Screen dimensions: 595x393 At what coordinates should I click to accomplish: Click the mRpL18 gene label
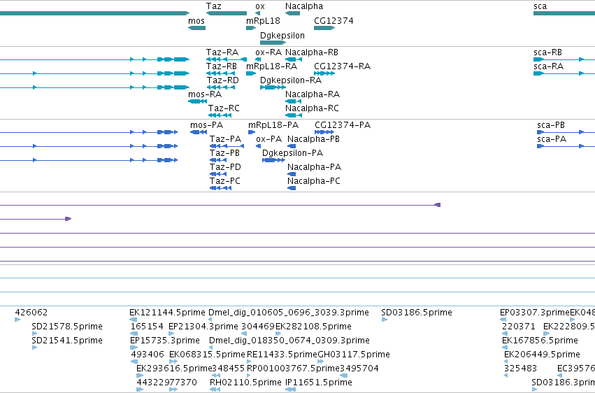[263, 21]
